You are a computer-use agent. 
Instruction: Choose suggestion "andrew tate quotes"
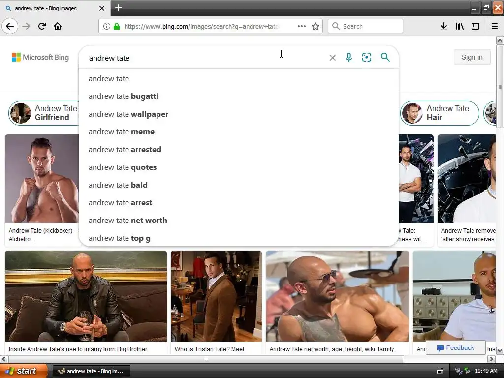point(239,167)
